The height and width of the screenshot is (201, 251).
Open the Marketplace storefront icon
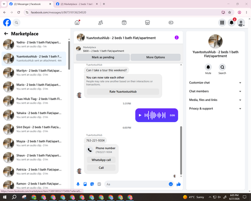[x=148, y=23]
